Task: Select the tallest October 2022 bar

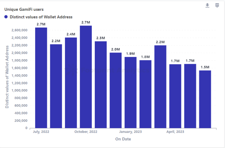Action: pos(86,77)
